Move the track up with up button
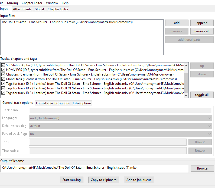 pos(202,66)
